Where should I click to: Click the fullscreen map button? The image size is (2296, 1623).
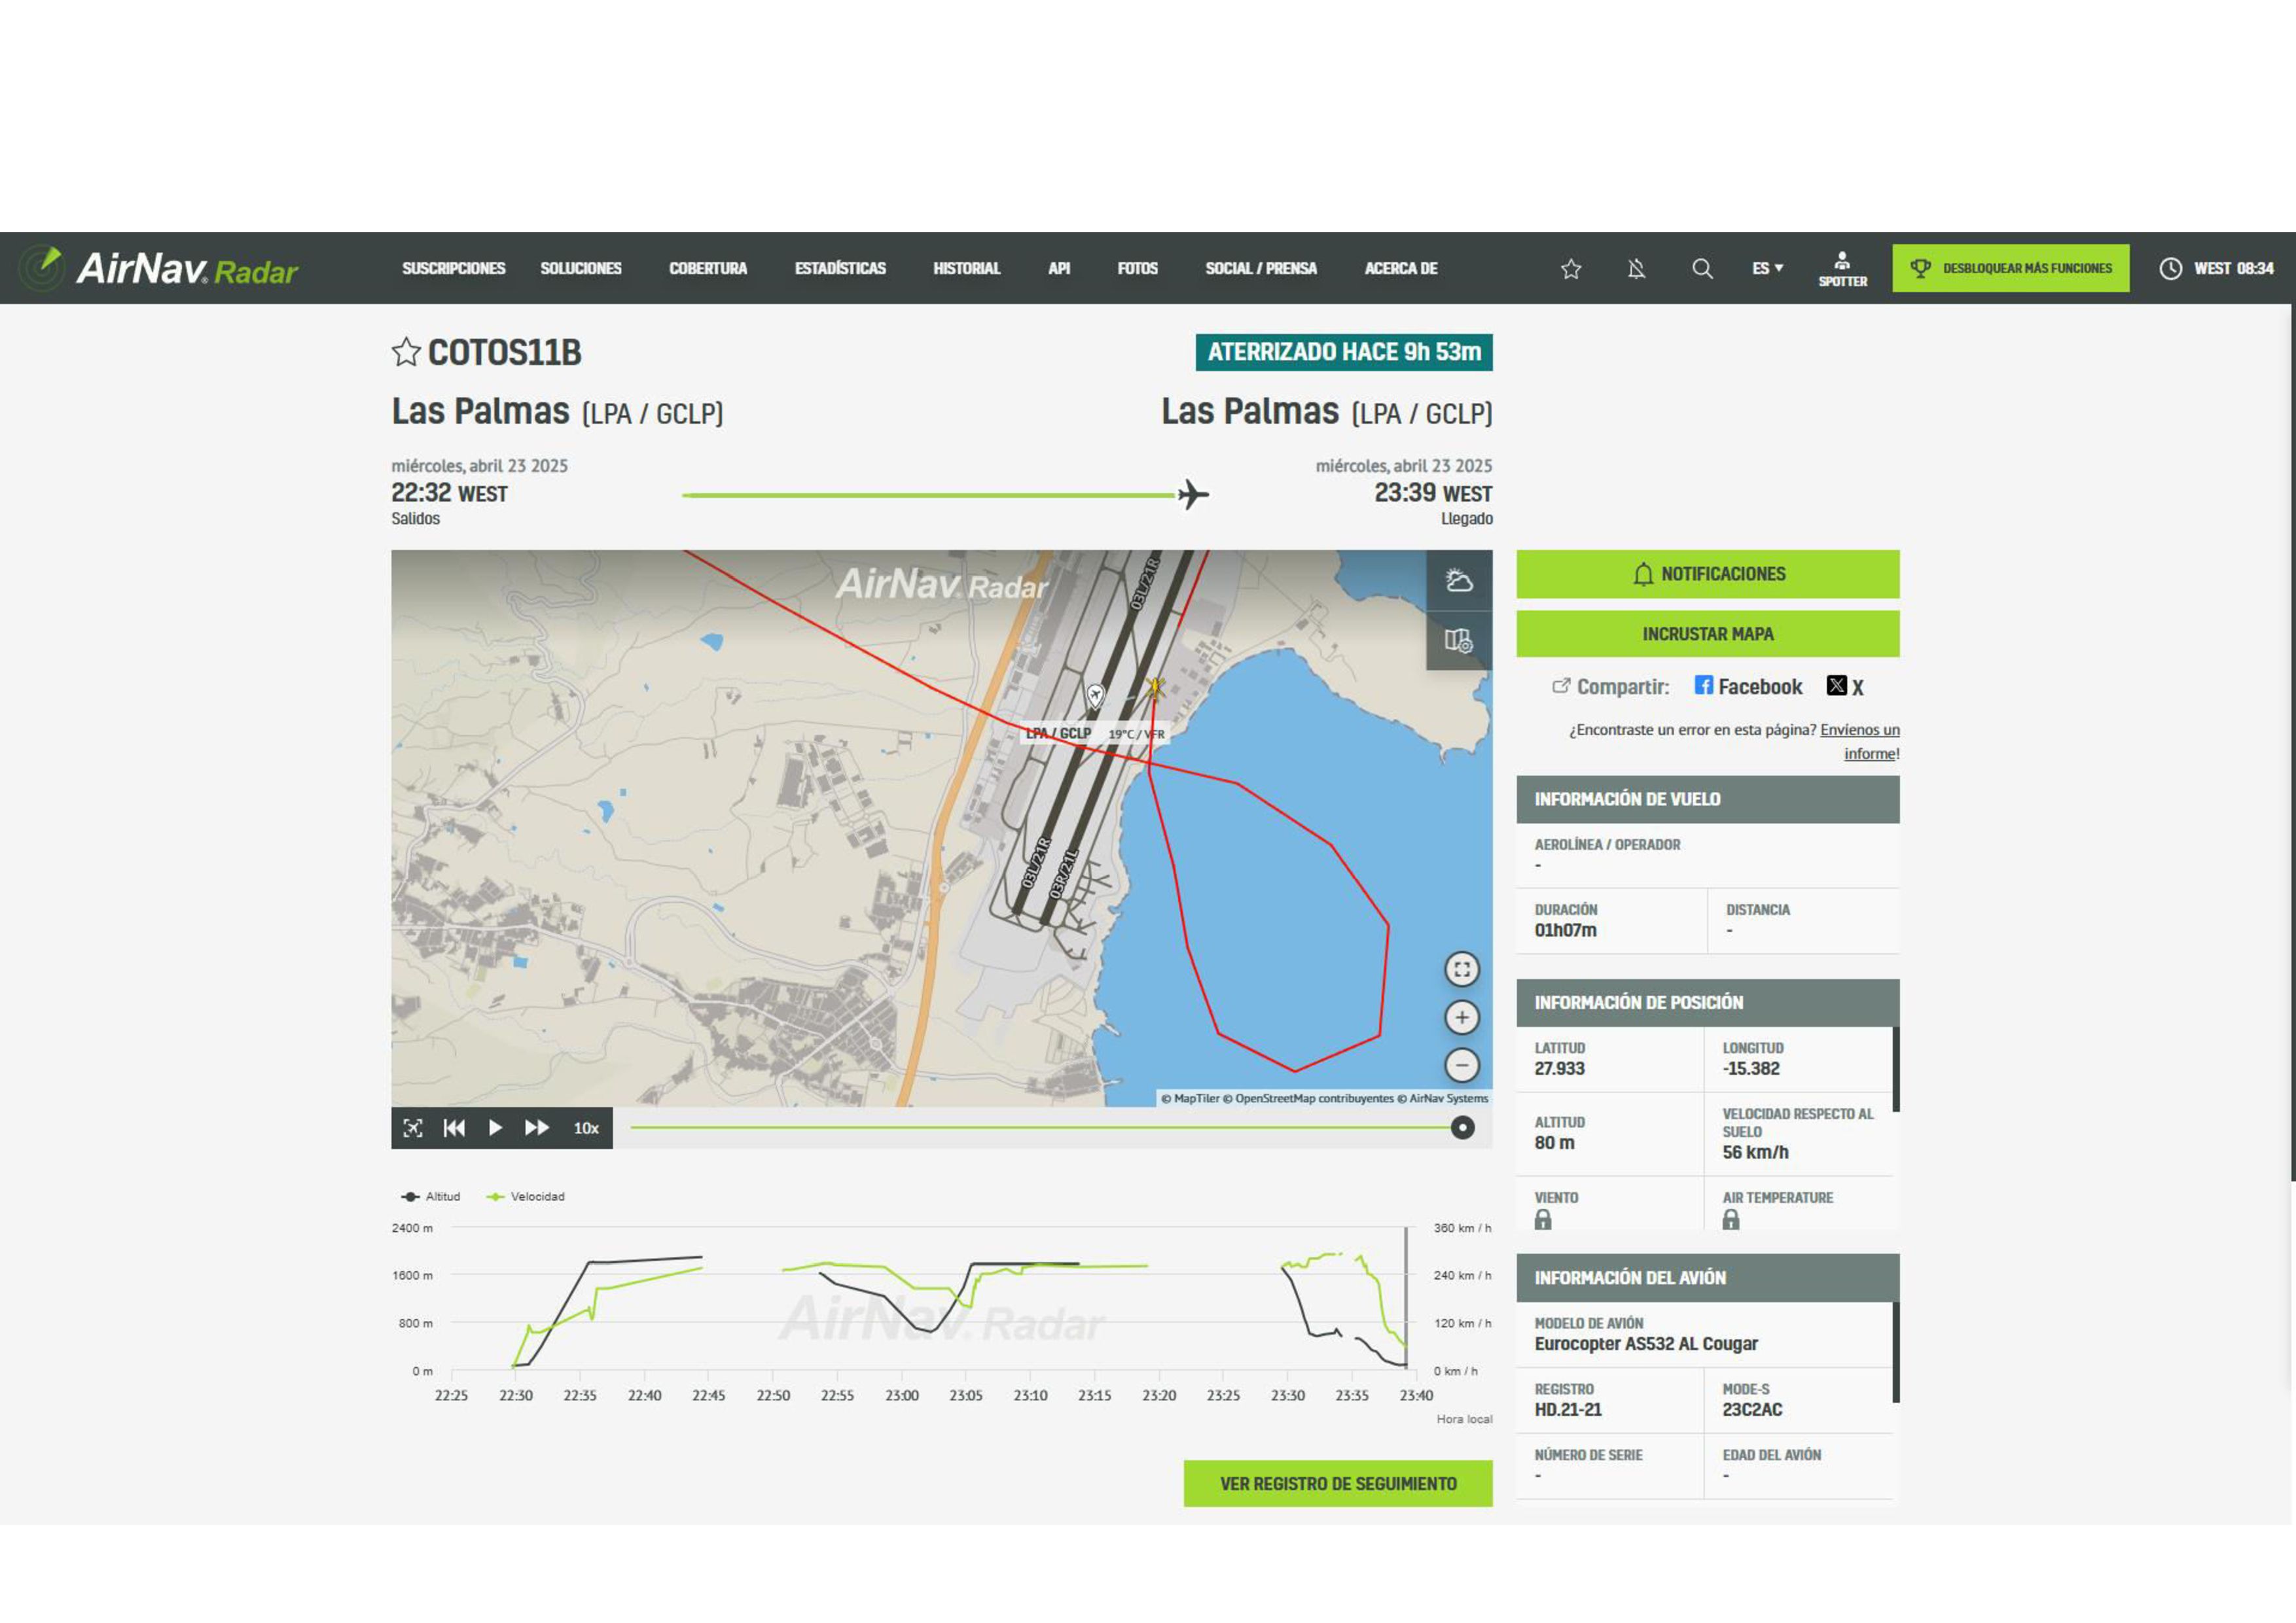[x=1461, y=968]
